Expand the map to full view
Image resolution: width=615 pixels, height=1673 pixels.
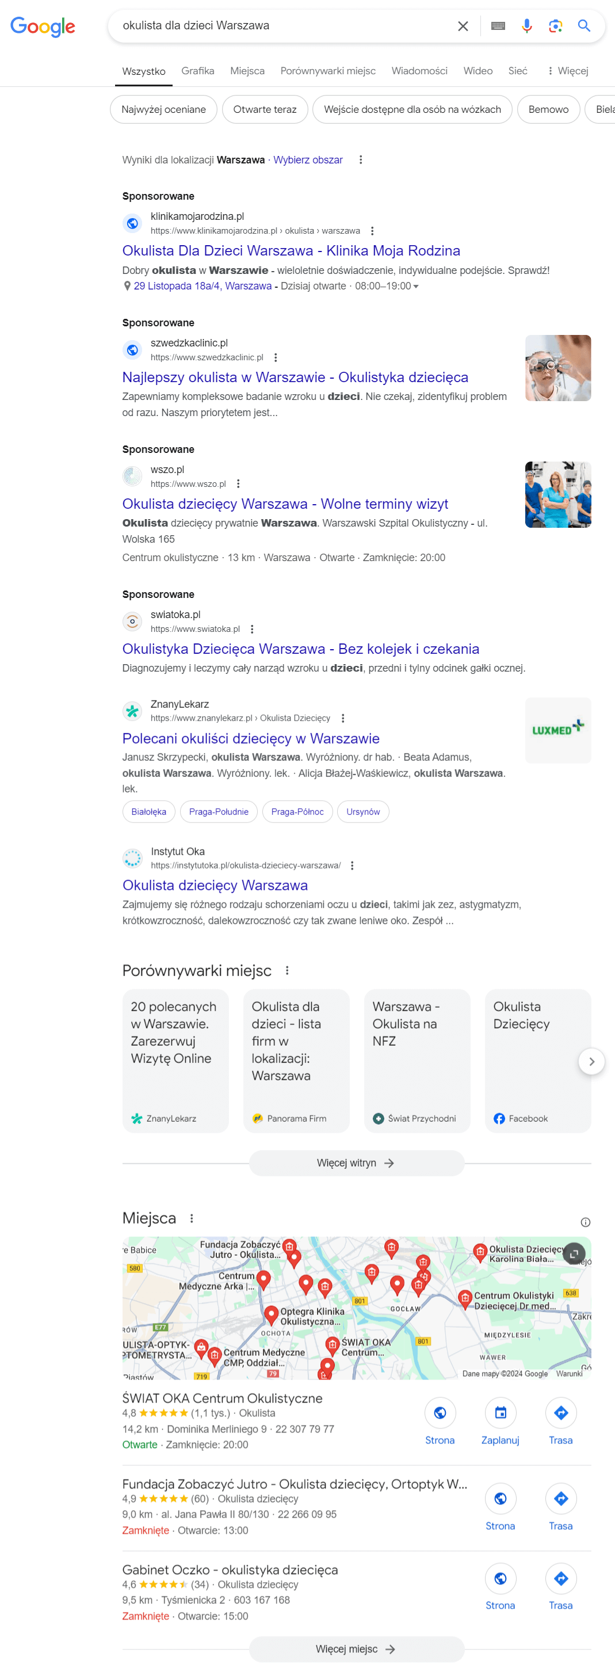574,1253
